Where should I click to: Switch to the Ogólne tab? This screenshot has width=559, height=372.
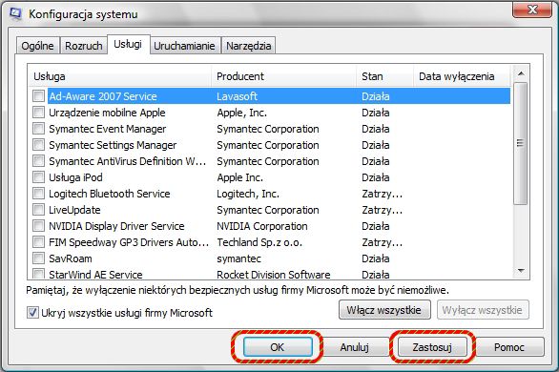coord(37,46)
